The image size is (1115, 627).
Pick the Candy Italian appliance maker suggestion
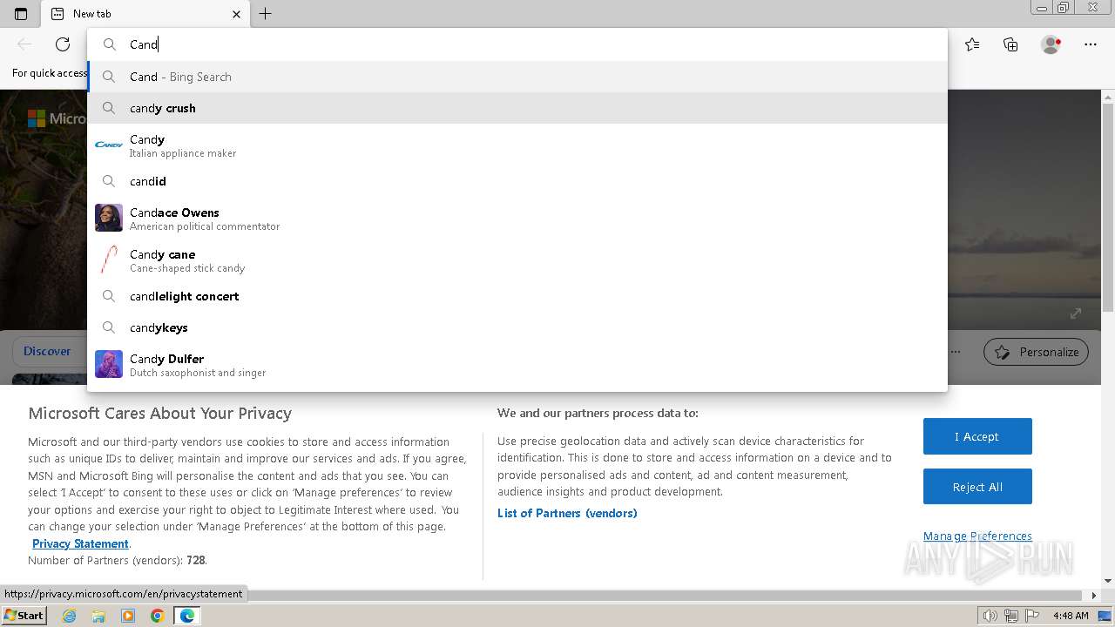pyautogui.click(x=517, y=145)
